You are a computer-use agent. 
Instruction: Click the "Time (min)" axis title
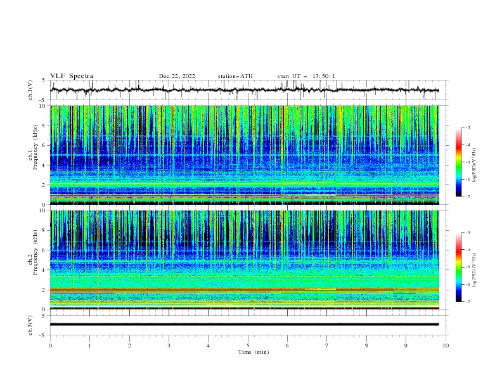tap(254, 352)
